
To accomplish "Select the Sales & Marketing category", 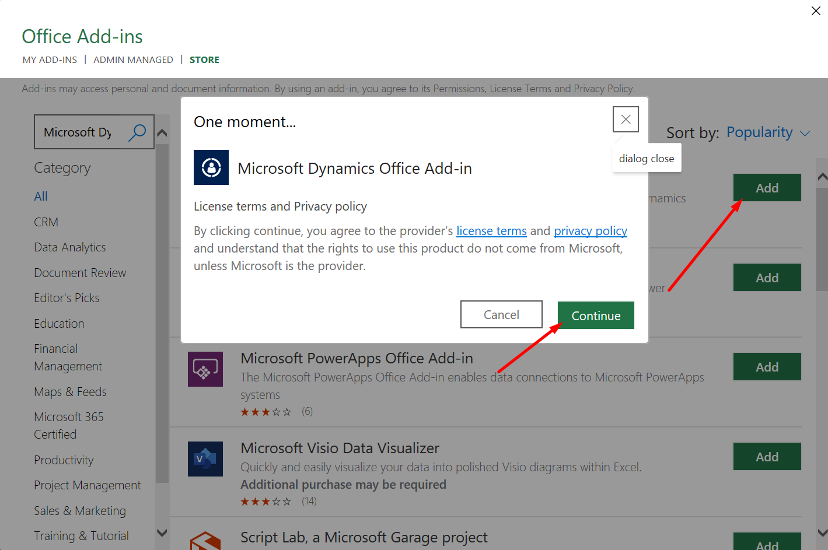I will [x=80, y=511].
